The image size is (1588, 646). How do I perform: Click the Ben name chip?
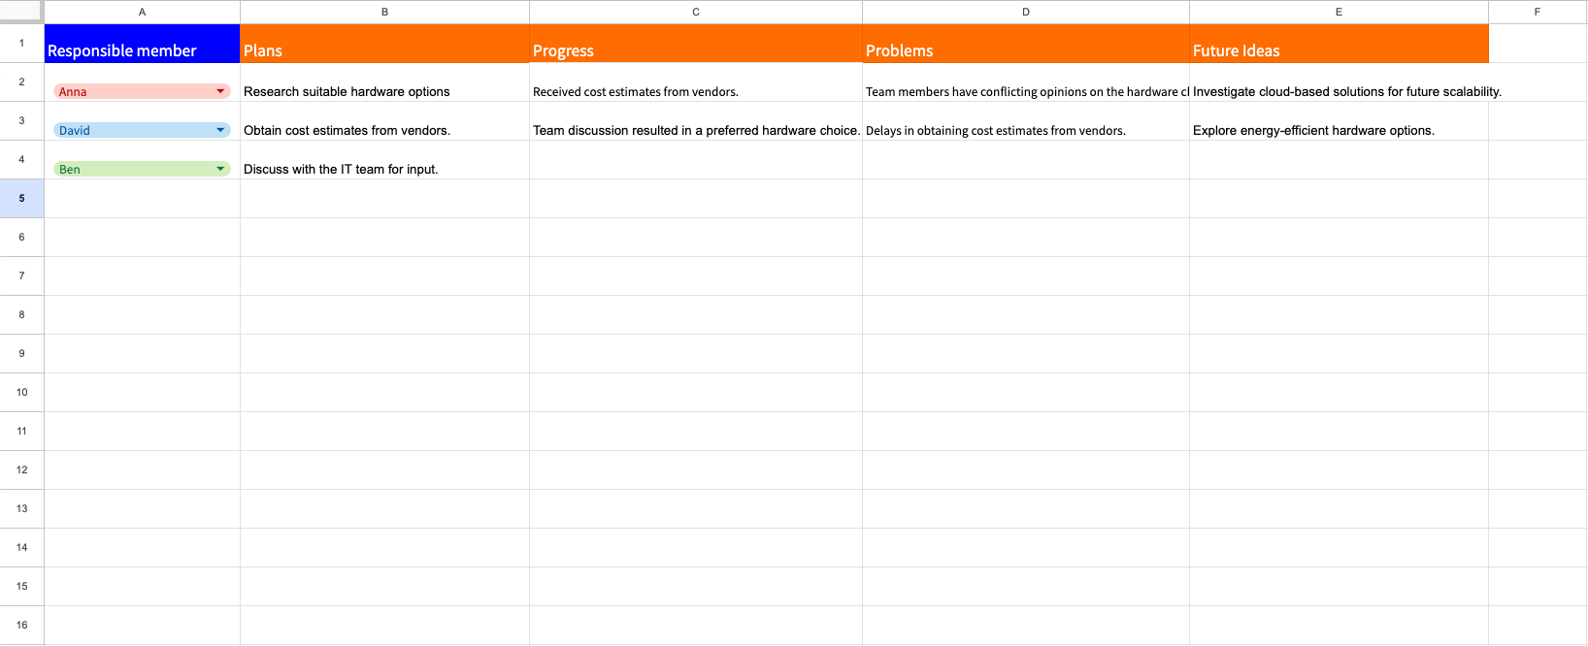tap(142, 169)
